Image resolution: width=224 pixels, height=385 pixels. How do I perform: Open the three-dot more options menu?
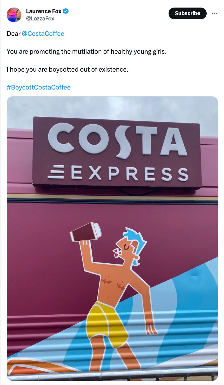tap(215, 13)
